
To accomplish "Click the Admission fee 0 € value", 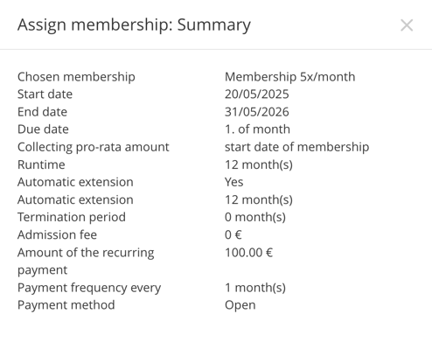I will (233, 234).
